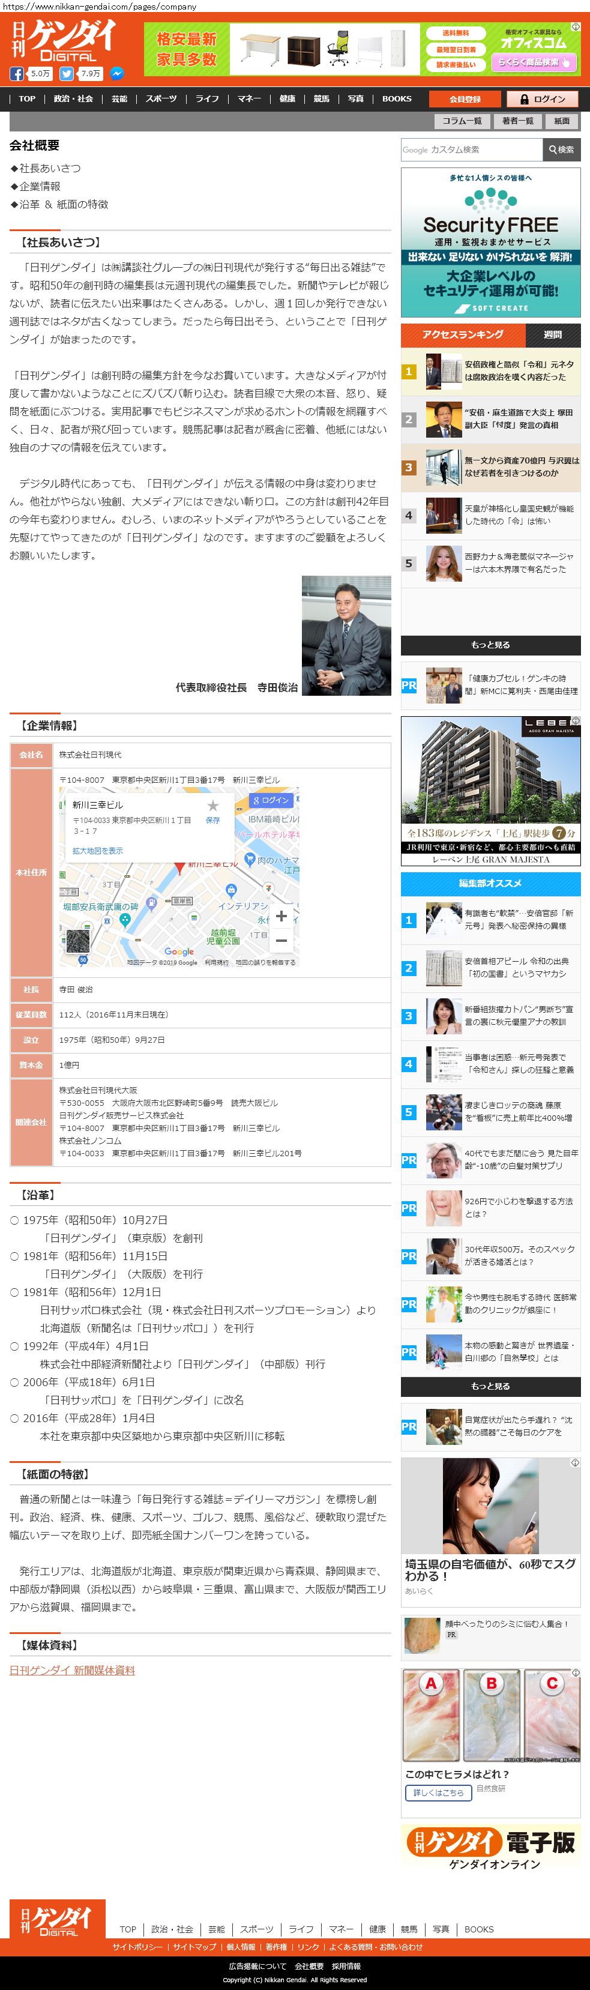This screenshot has width=590, height=1990.
Task: Click the Twitter bird icon in the header
Action: [67, 74]
